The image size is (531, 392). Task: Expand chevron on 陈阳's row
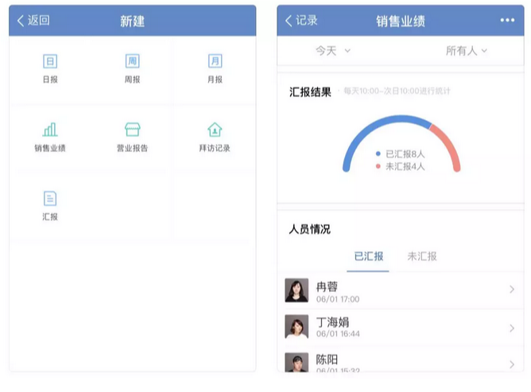point(512,364)
